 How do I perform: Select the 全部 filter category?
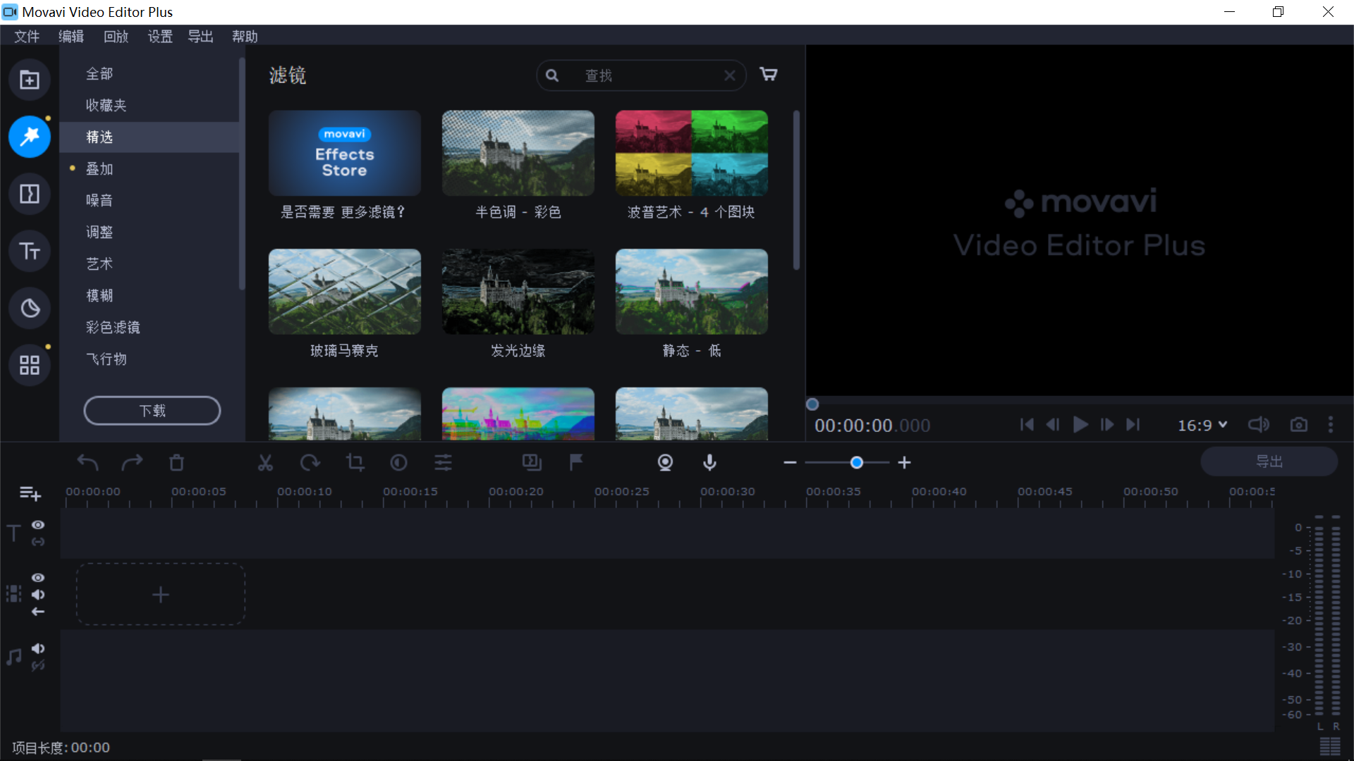click(x=150, y=74)
